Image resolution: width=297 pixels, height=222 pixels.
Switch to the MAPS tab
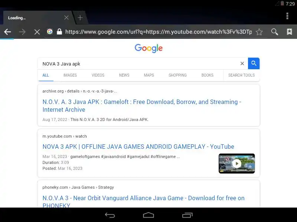[x=149, y=75]
